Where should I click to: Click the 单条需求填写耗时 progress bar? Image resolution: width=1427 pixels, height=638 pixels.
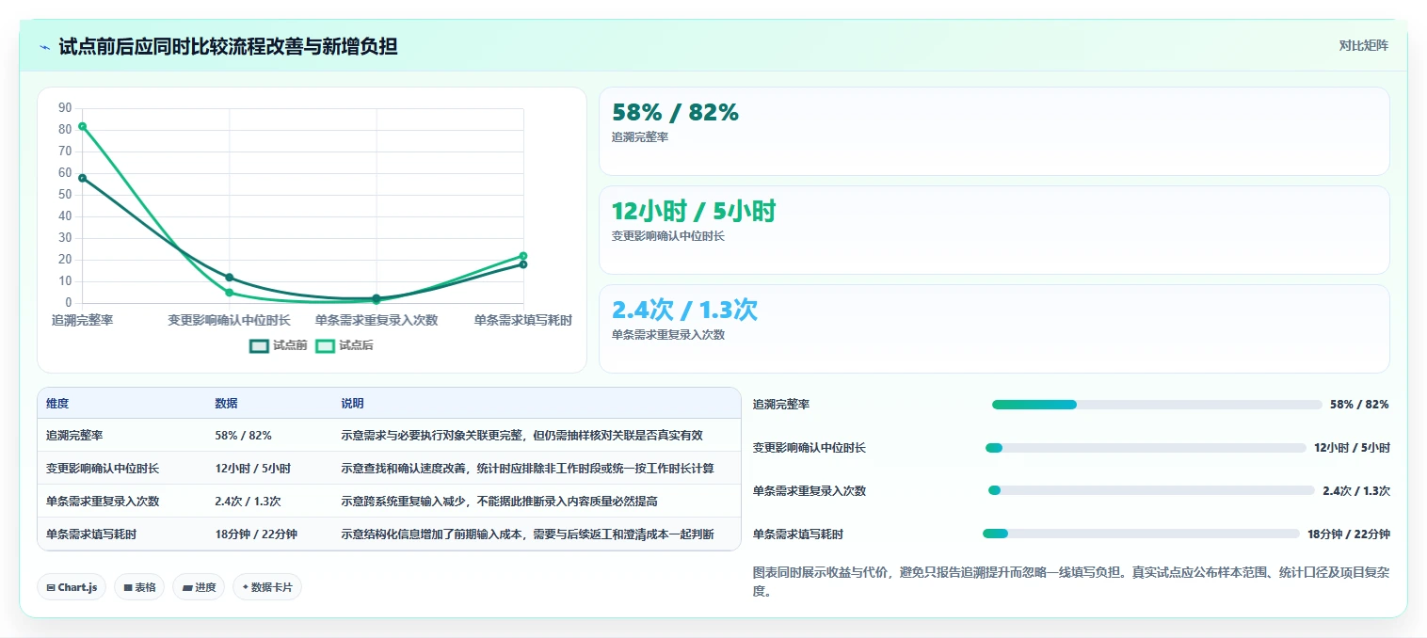pos(1141,534)
